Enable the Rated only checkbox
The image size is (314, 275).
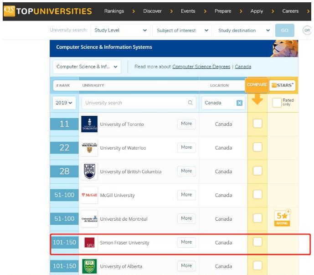277,103
